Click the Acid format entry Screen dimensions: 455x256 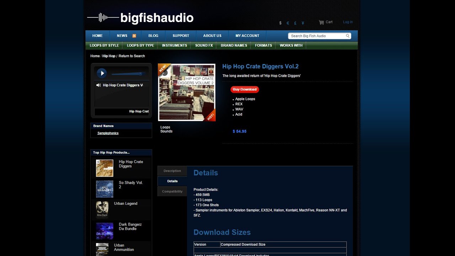pos(239,114)
